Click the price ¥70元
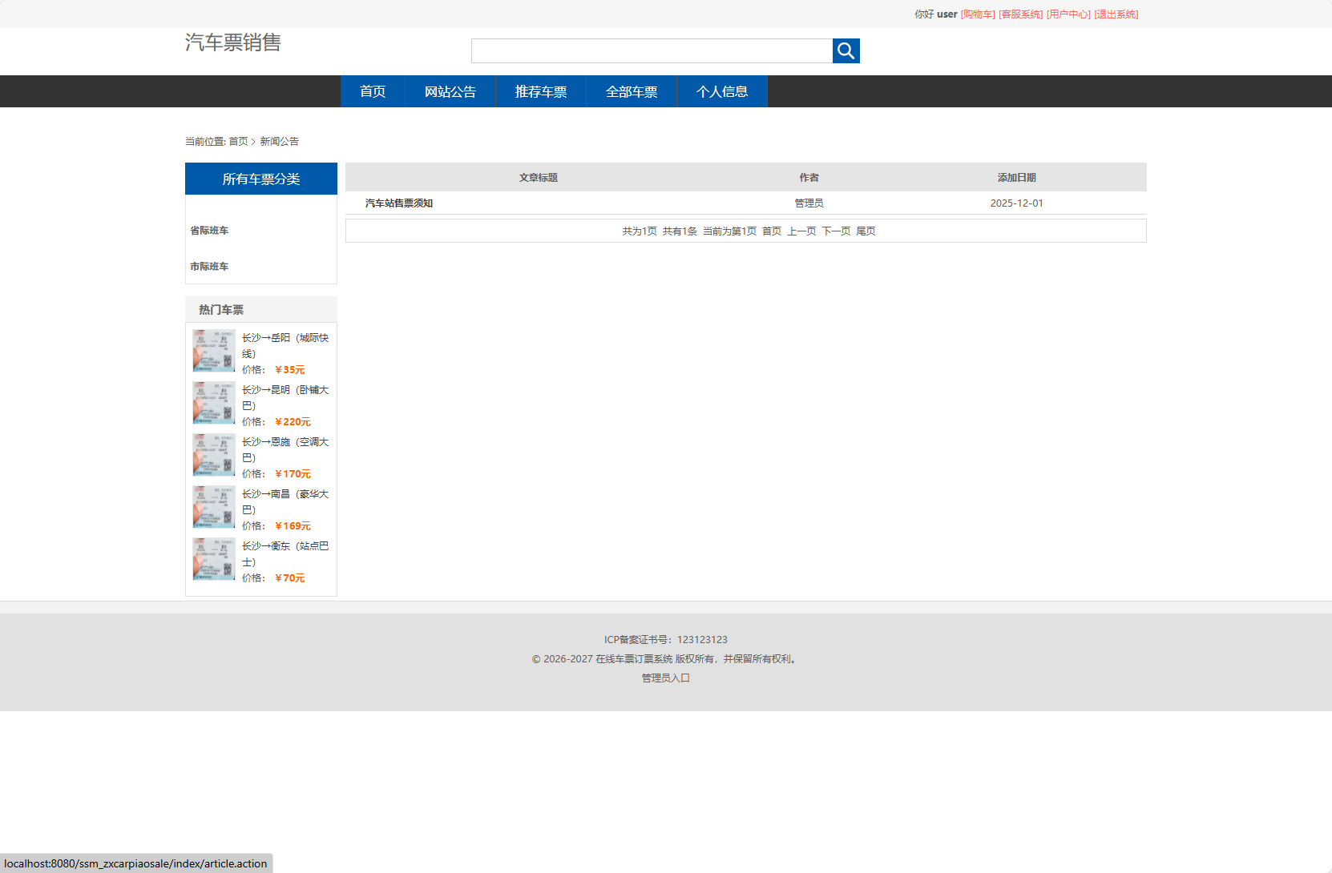 coord(290,578)
